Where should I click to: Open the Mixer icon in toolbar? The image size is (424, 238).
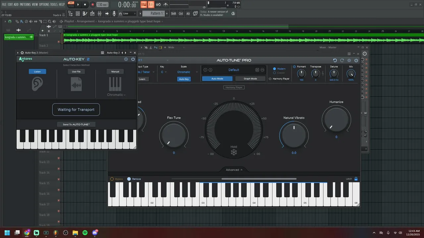(x=99, y=14)
